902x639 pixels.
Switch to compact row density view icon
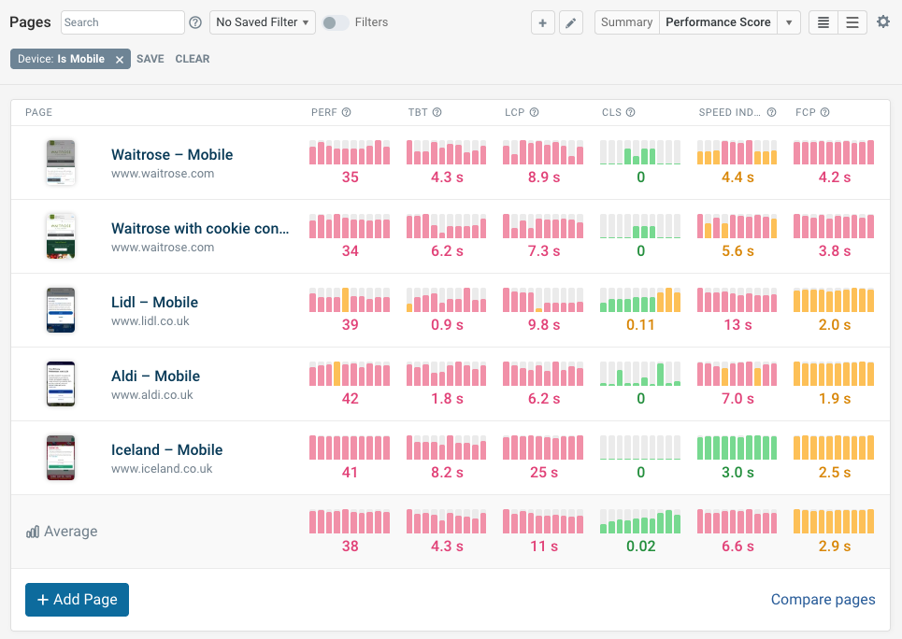pos(823,22)
